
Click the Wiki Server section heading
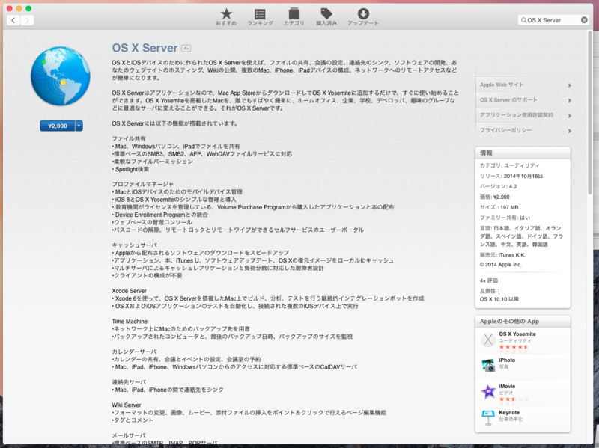coord(127,405)
